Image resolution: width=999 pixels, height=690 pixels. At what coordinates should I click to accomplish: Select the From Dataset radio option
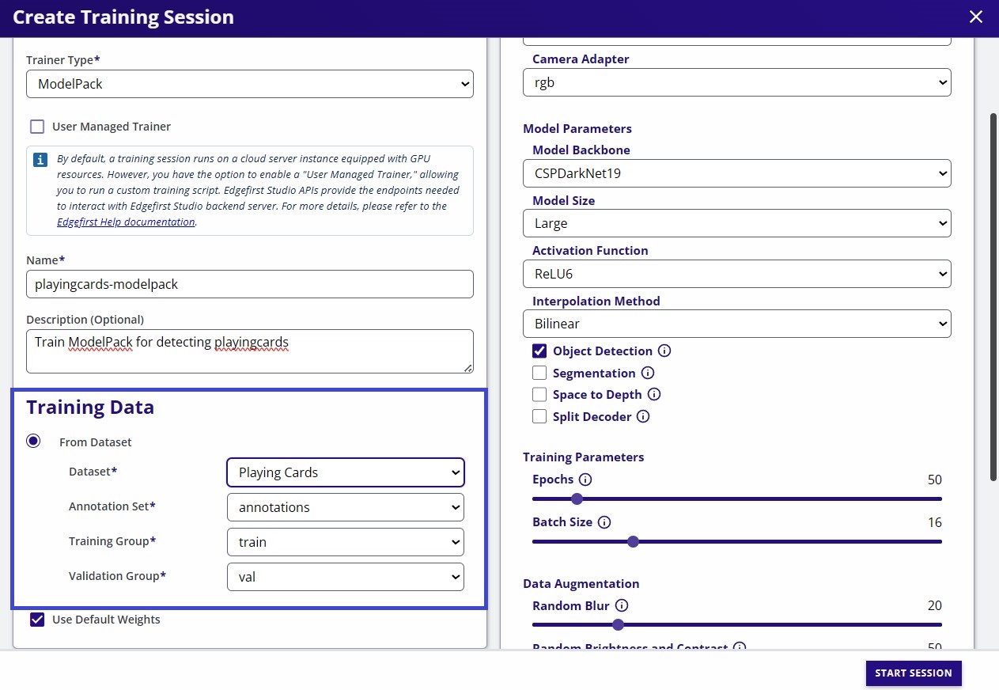[33, 441]
